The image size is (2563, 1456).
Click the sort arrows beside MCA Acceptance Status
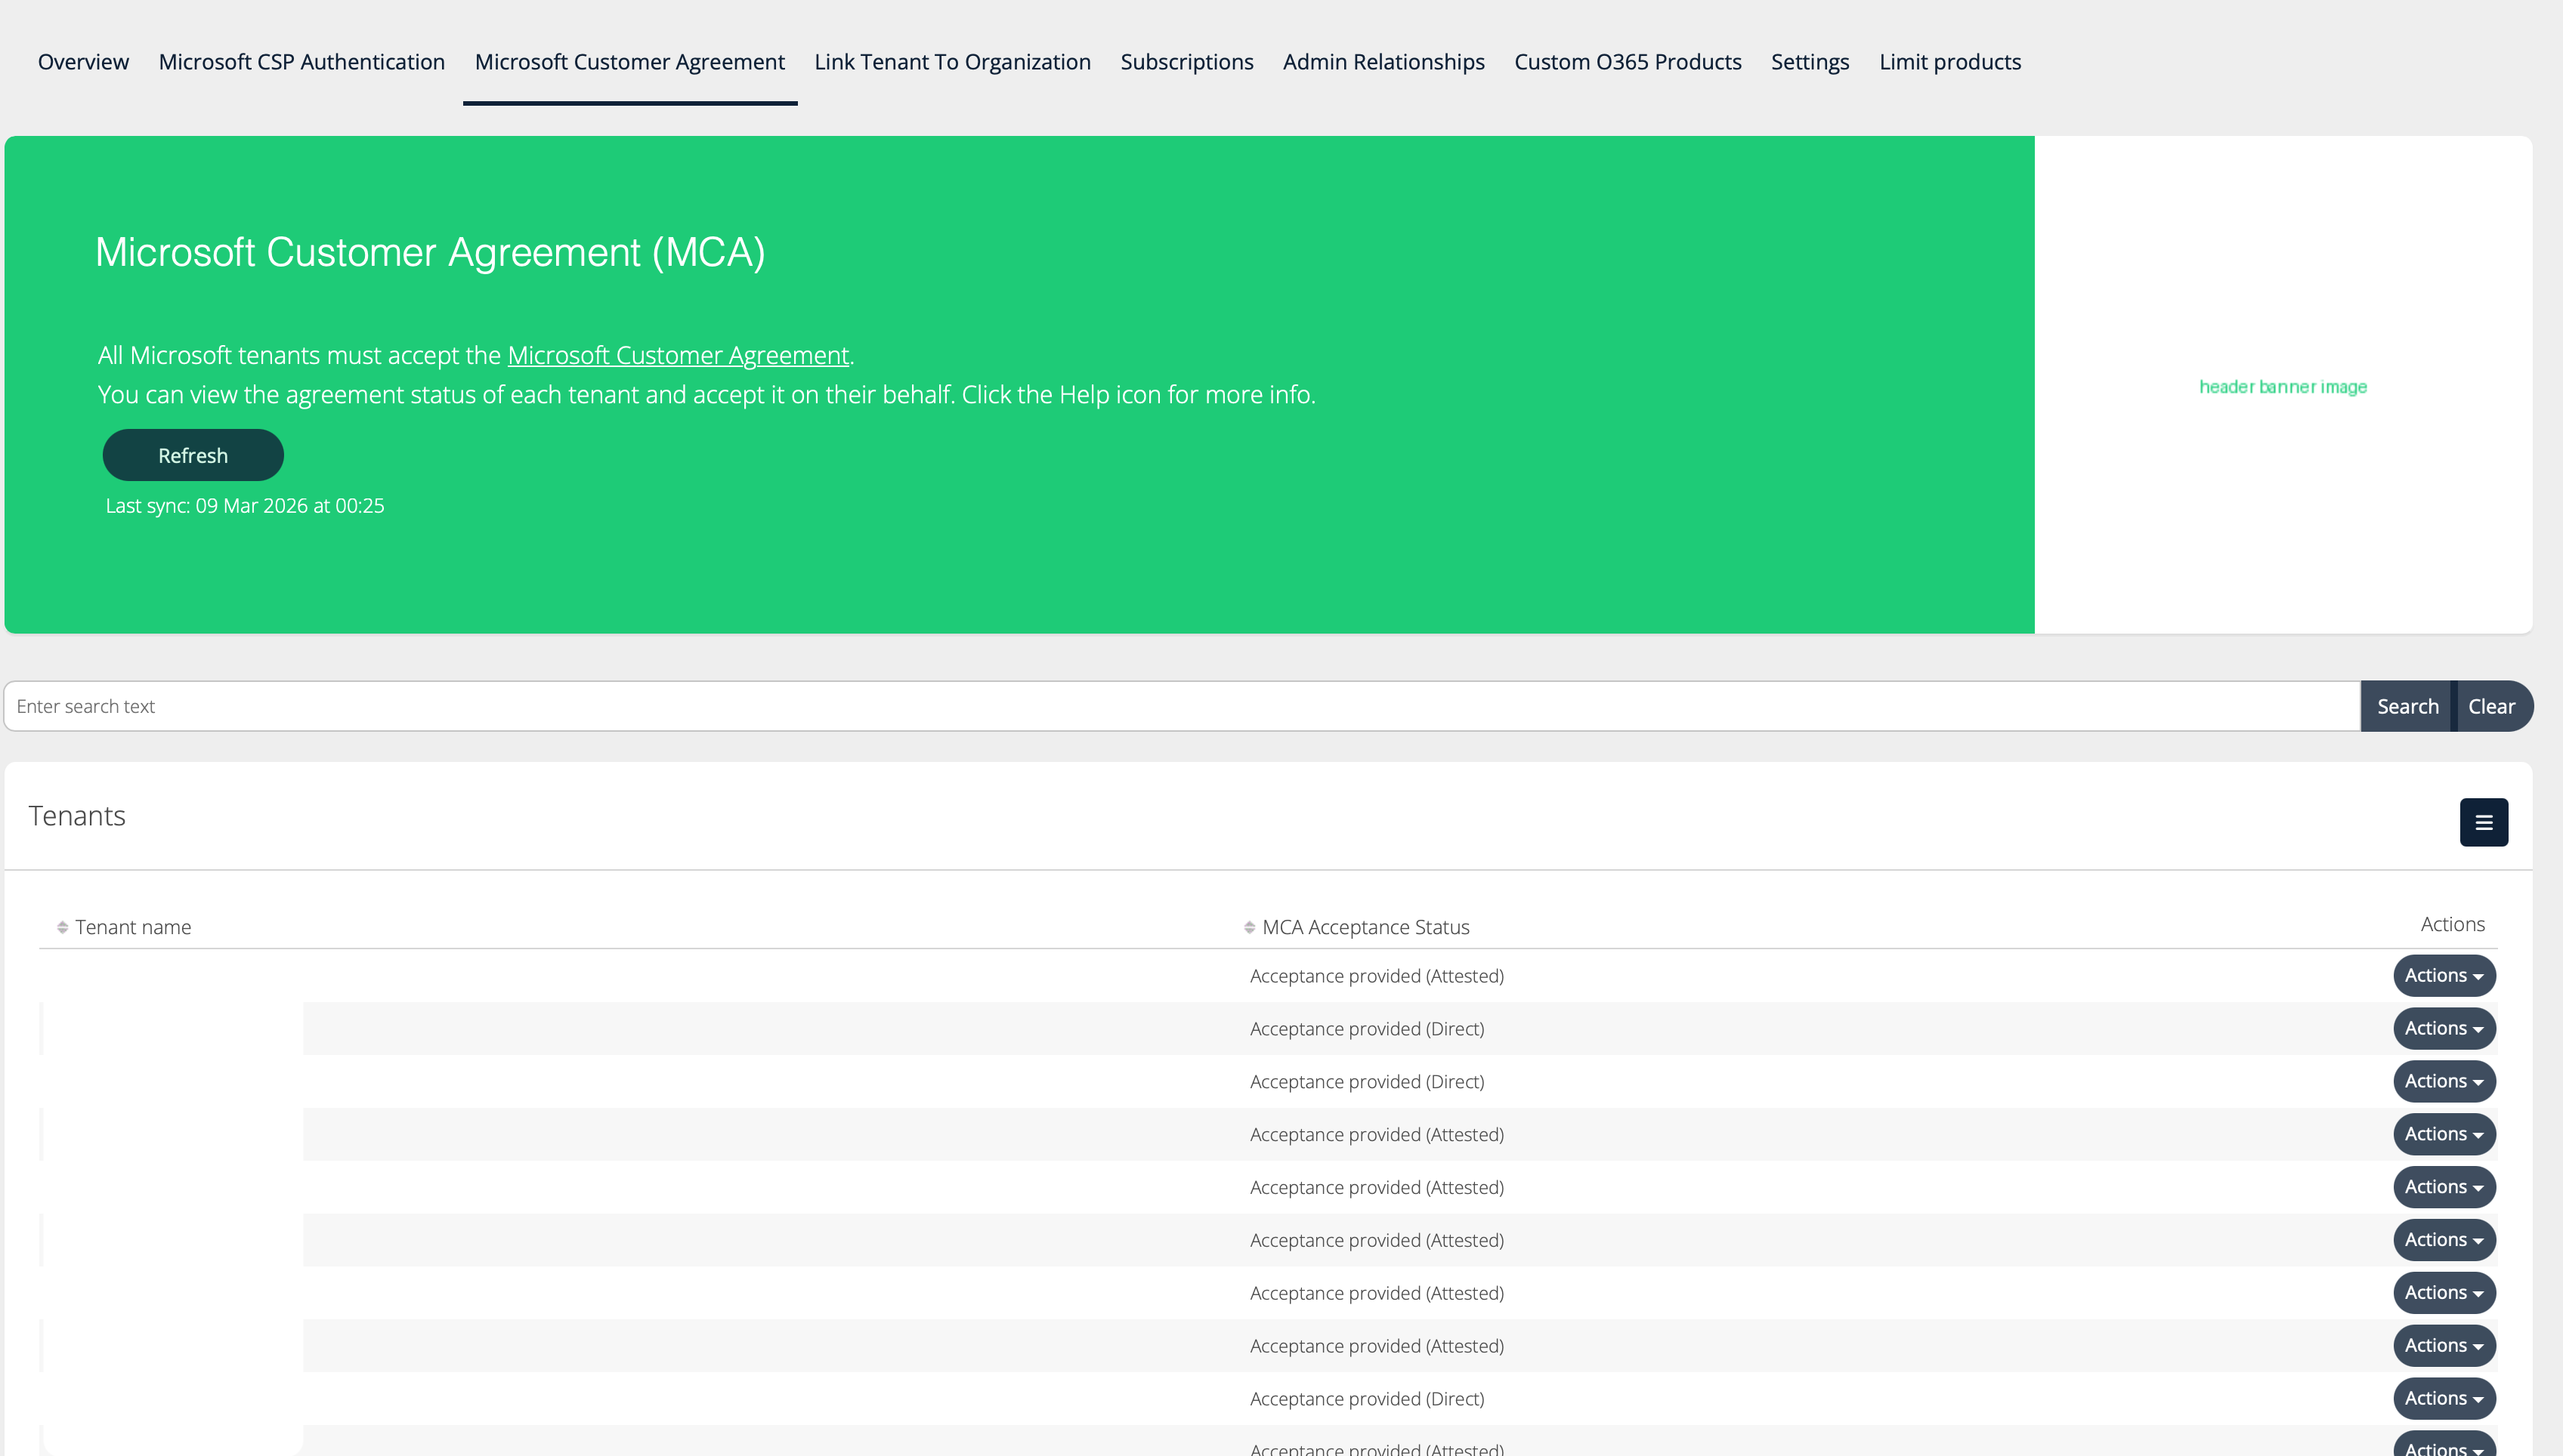click(x=1250, y=928)
